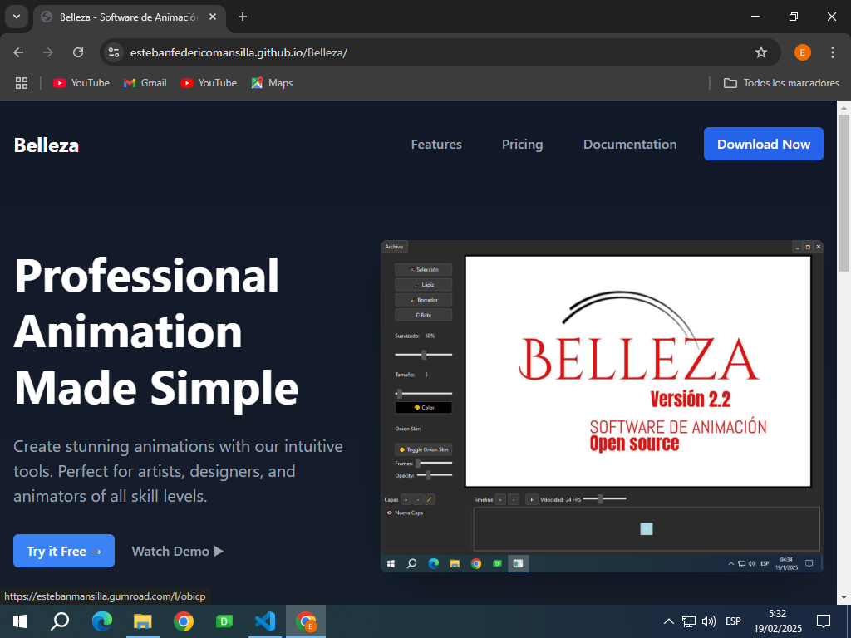Adjust the Suavizado smoothing slider

click(424, 353)
